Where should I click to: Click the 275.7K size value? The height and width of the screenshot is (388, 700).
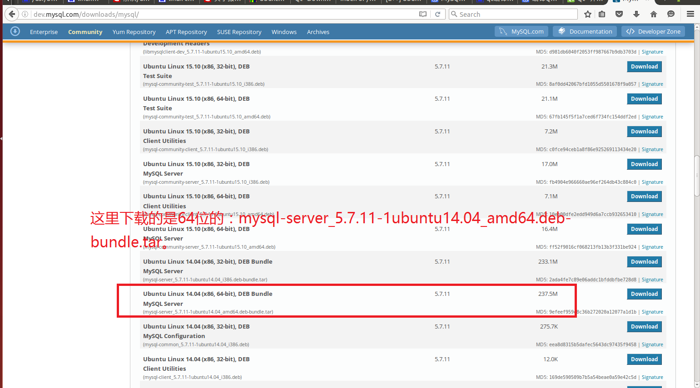(549, 327)
